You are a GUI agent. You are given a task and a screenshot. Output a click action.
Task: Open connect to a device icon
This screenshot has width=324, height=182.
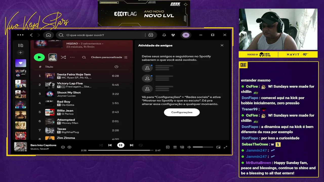point(182,147)
